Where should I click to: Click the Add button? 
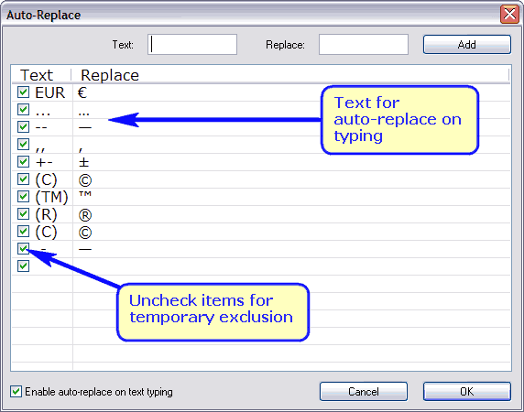[x=467, y=45]
